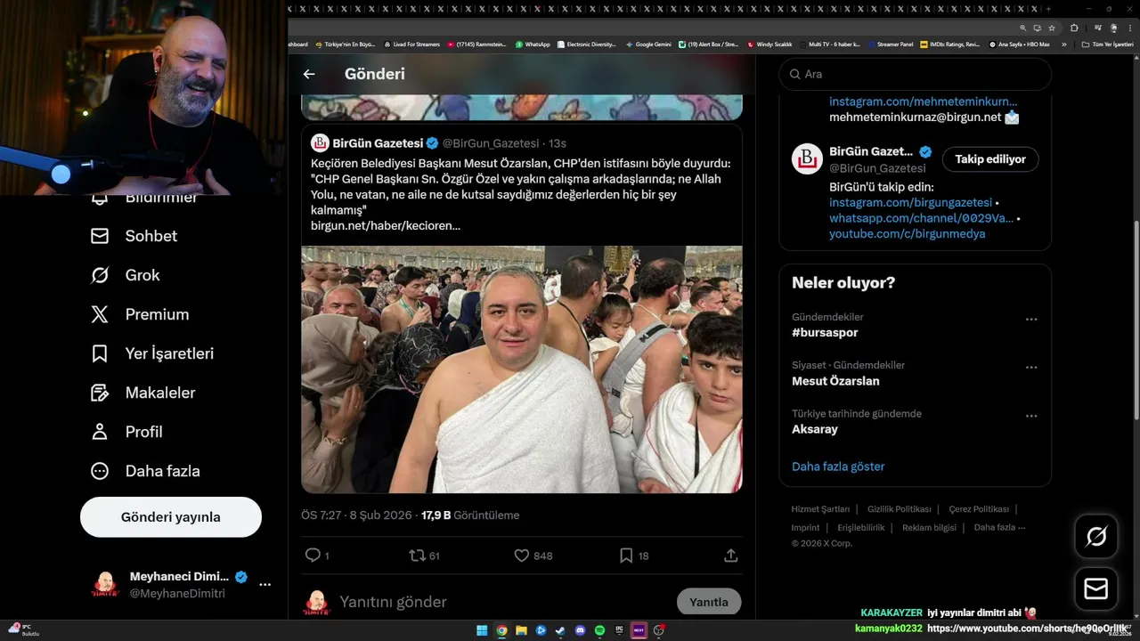Open the BirGün Gazetesi avatar in the quoted post
This screenshot has width=1140, height=641.
[x=320, y=143]
